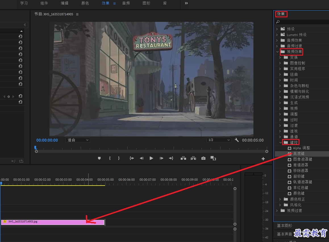Expand the 扭曲 folder

(x=280, y=74)
